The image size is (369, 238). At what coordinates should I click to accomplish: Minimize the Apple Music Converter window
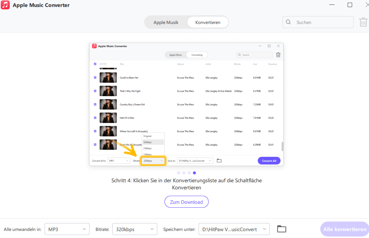coord(332,5)
